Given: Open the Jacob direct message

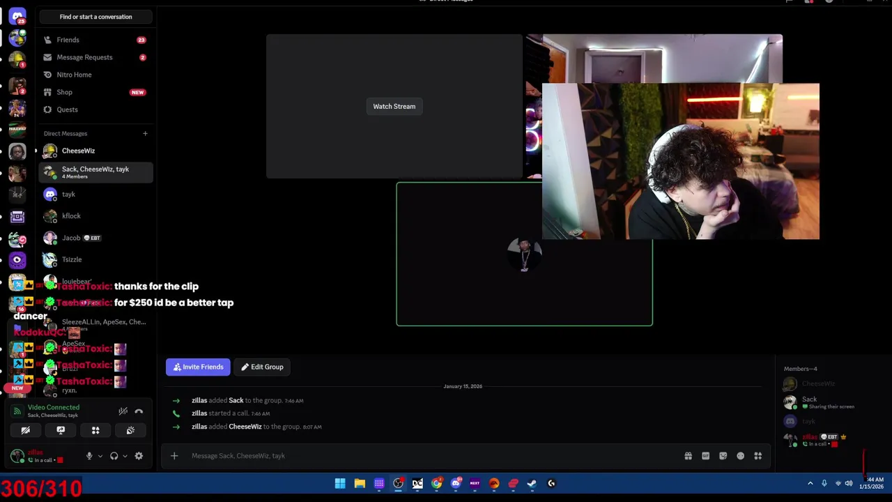Looking at the screenshot, I should point(95,238).
